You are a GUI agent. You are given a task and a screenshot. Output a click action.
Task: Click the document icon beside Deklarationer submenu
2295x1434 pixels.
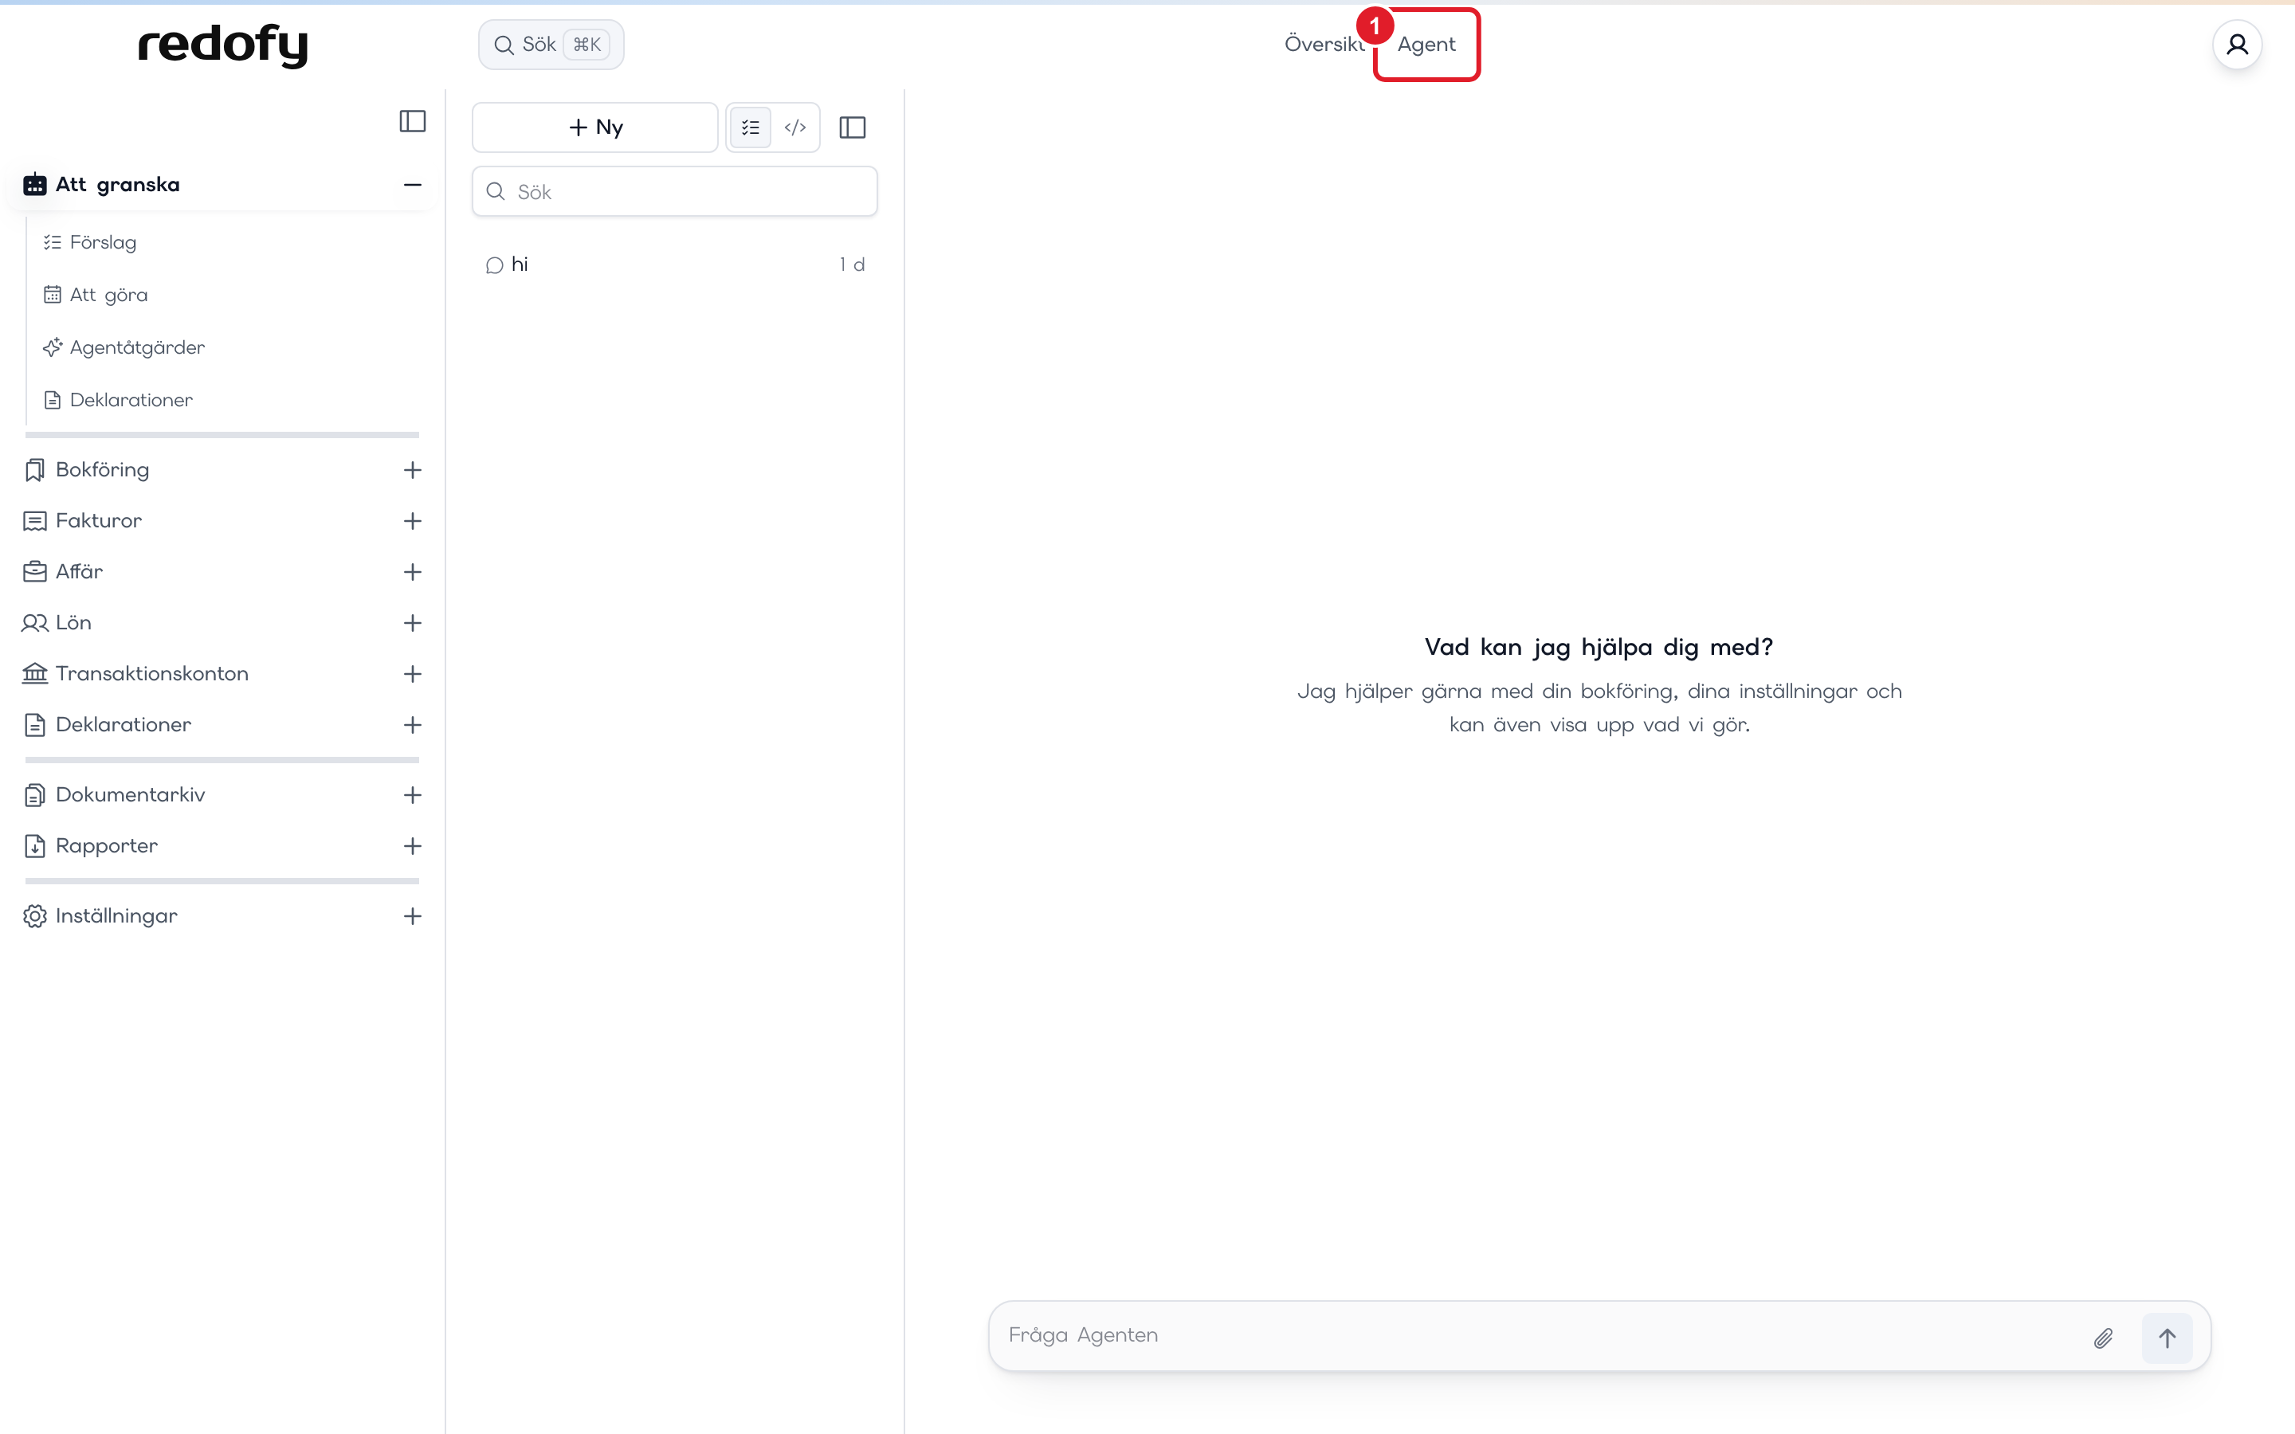(52, 400)
